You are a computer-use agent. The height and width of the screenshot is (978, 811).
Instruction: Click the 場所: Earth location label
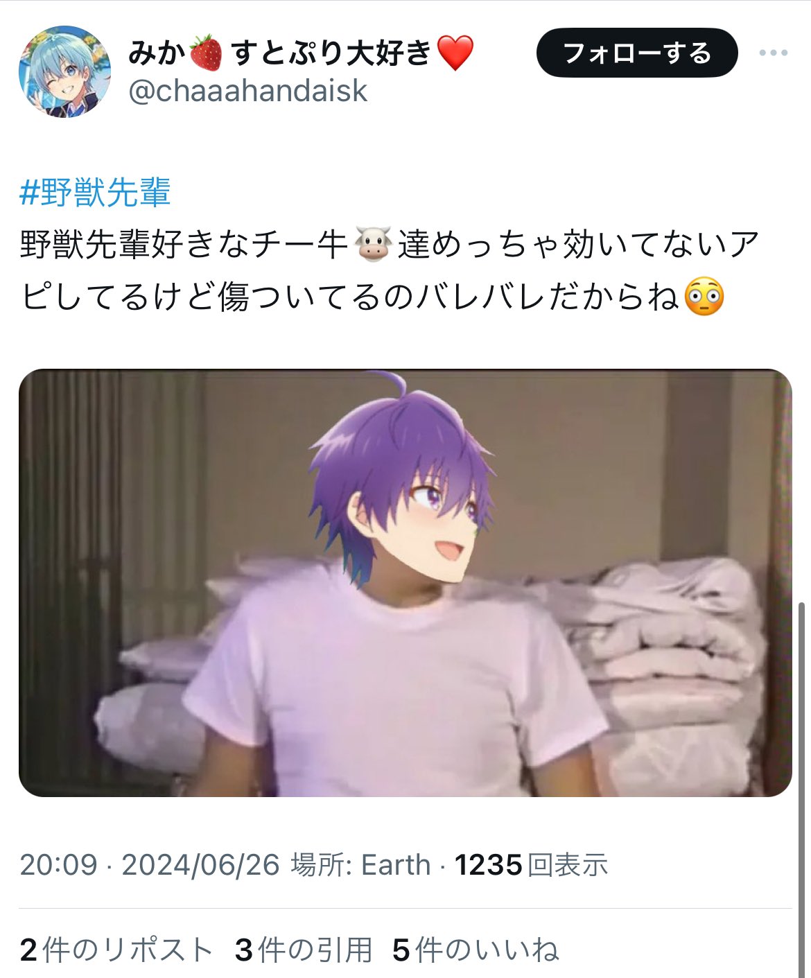(x=360, y=864)
